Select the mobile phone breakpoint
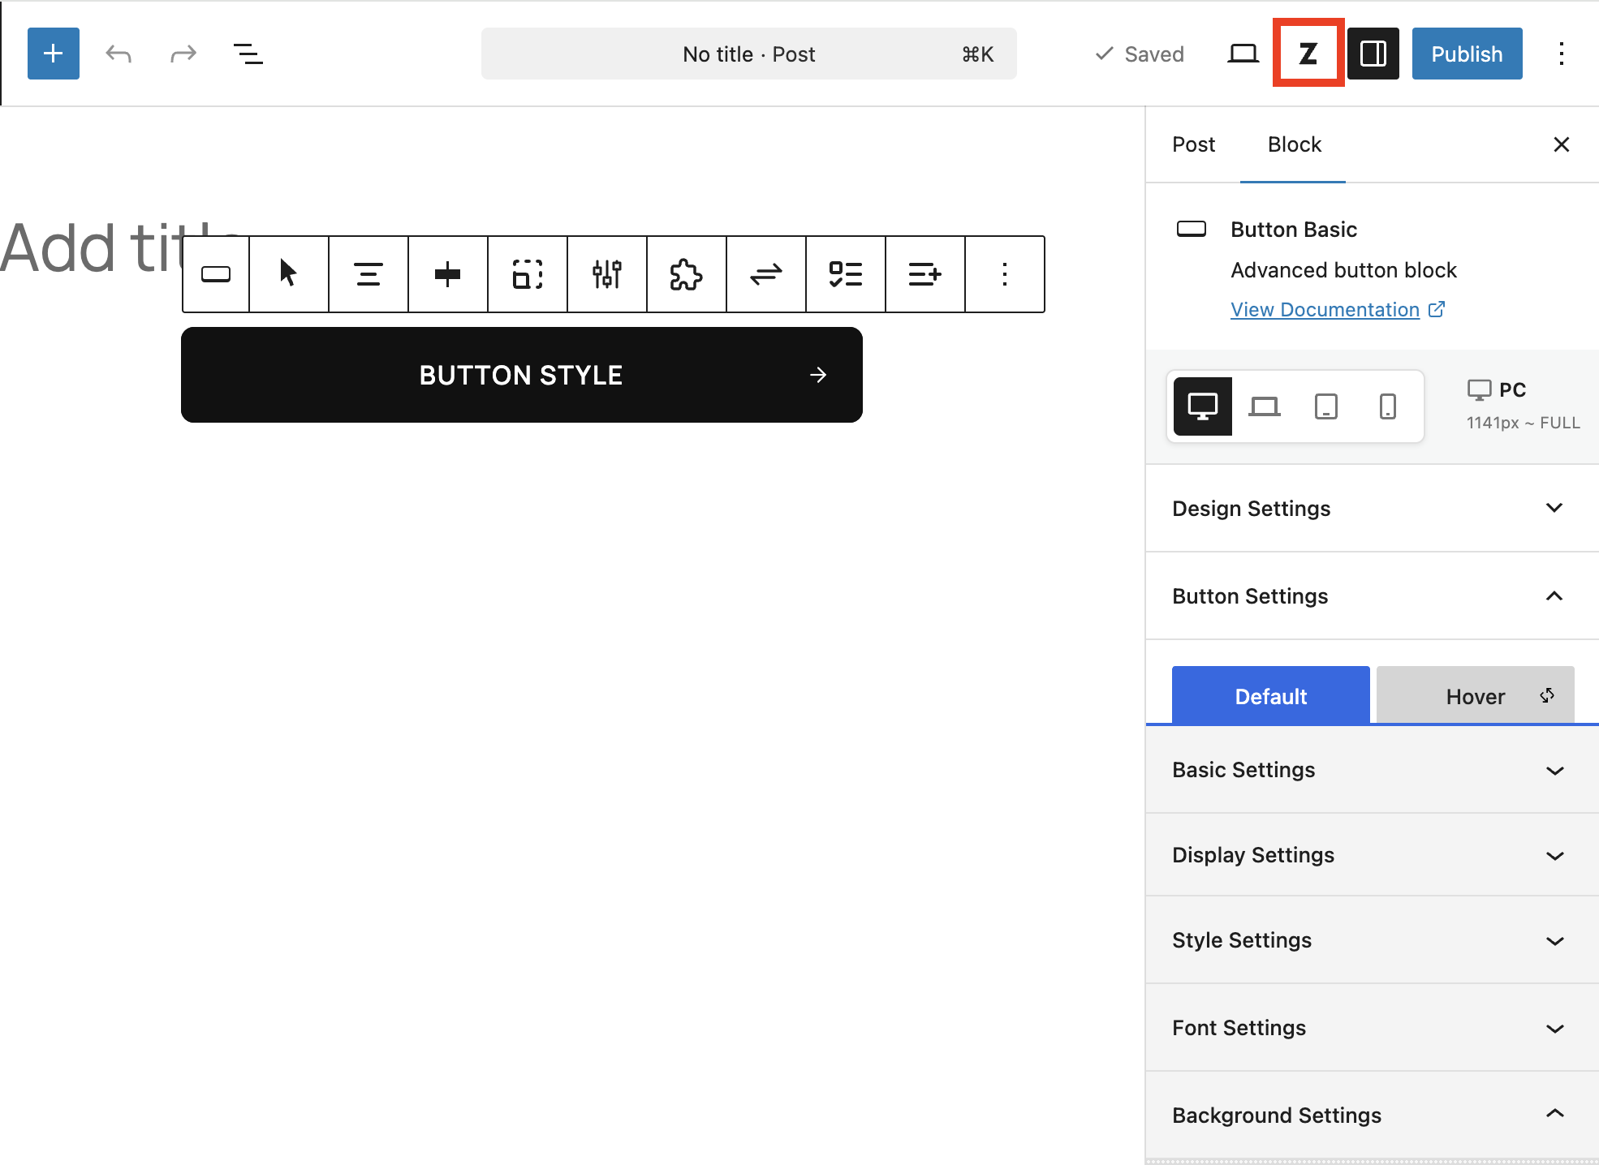 click(x=1387, y=406)
